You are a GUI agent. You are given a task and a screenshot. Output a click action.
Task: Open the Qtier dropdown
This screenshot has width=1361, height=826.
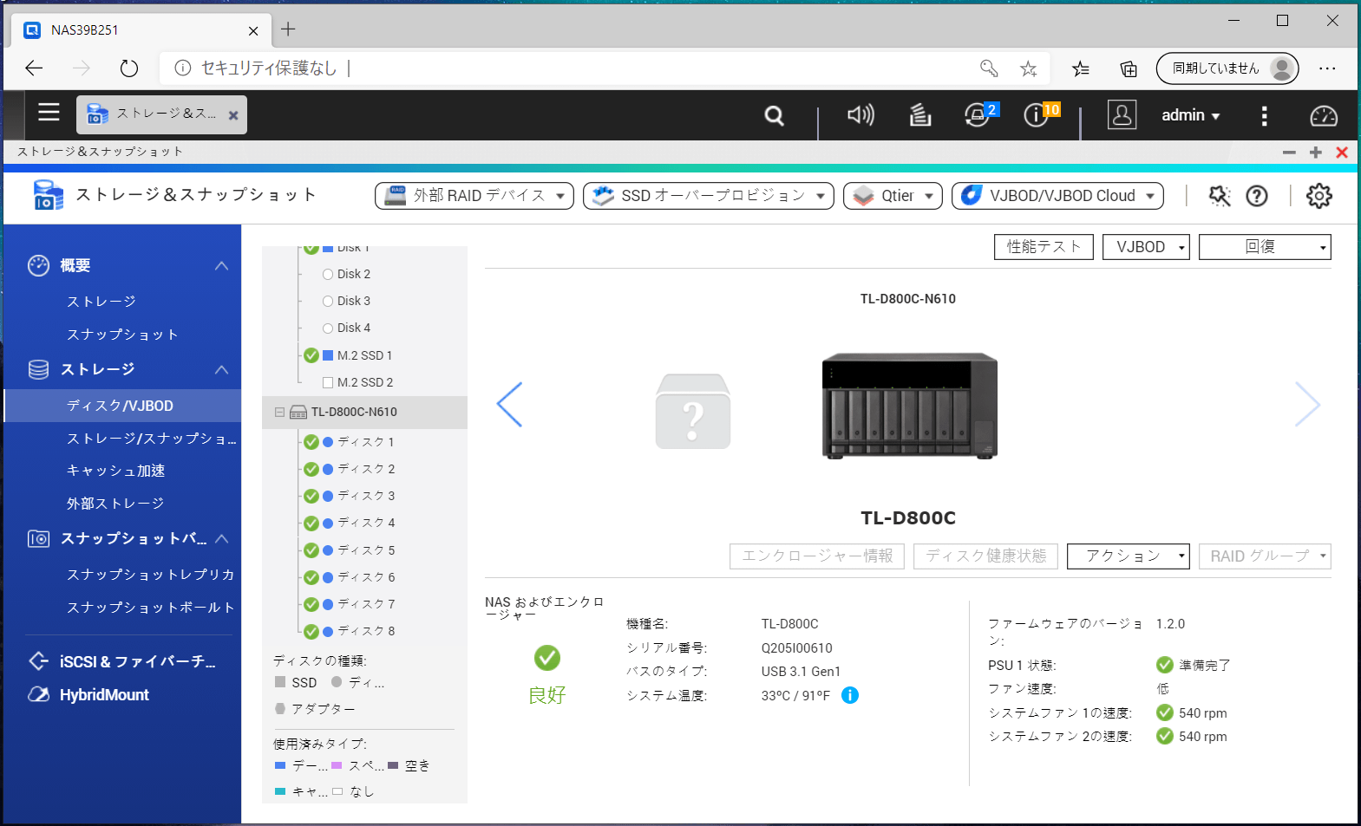893,196
